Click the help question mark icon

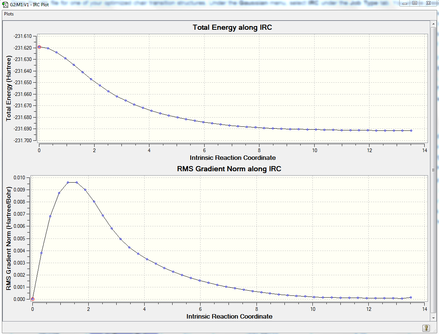coord(426,328)
